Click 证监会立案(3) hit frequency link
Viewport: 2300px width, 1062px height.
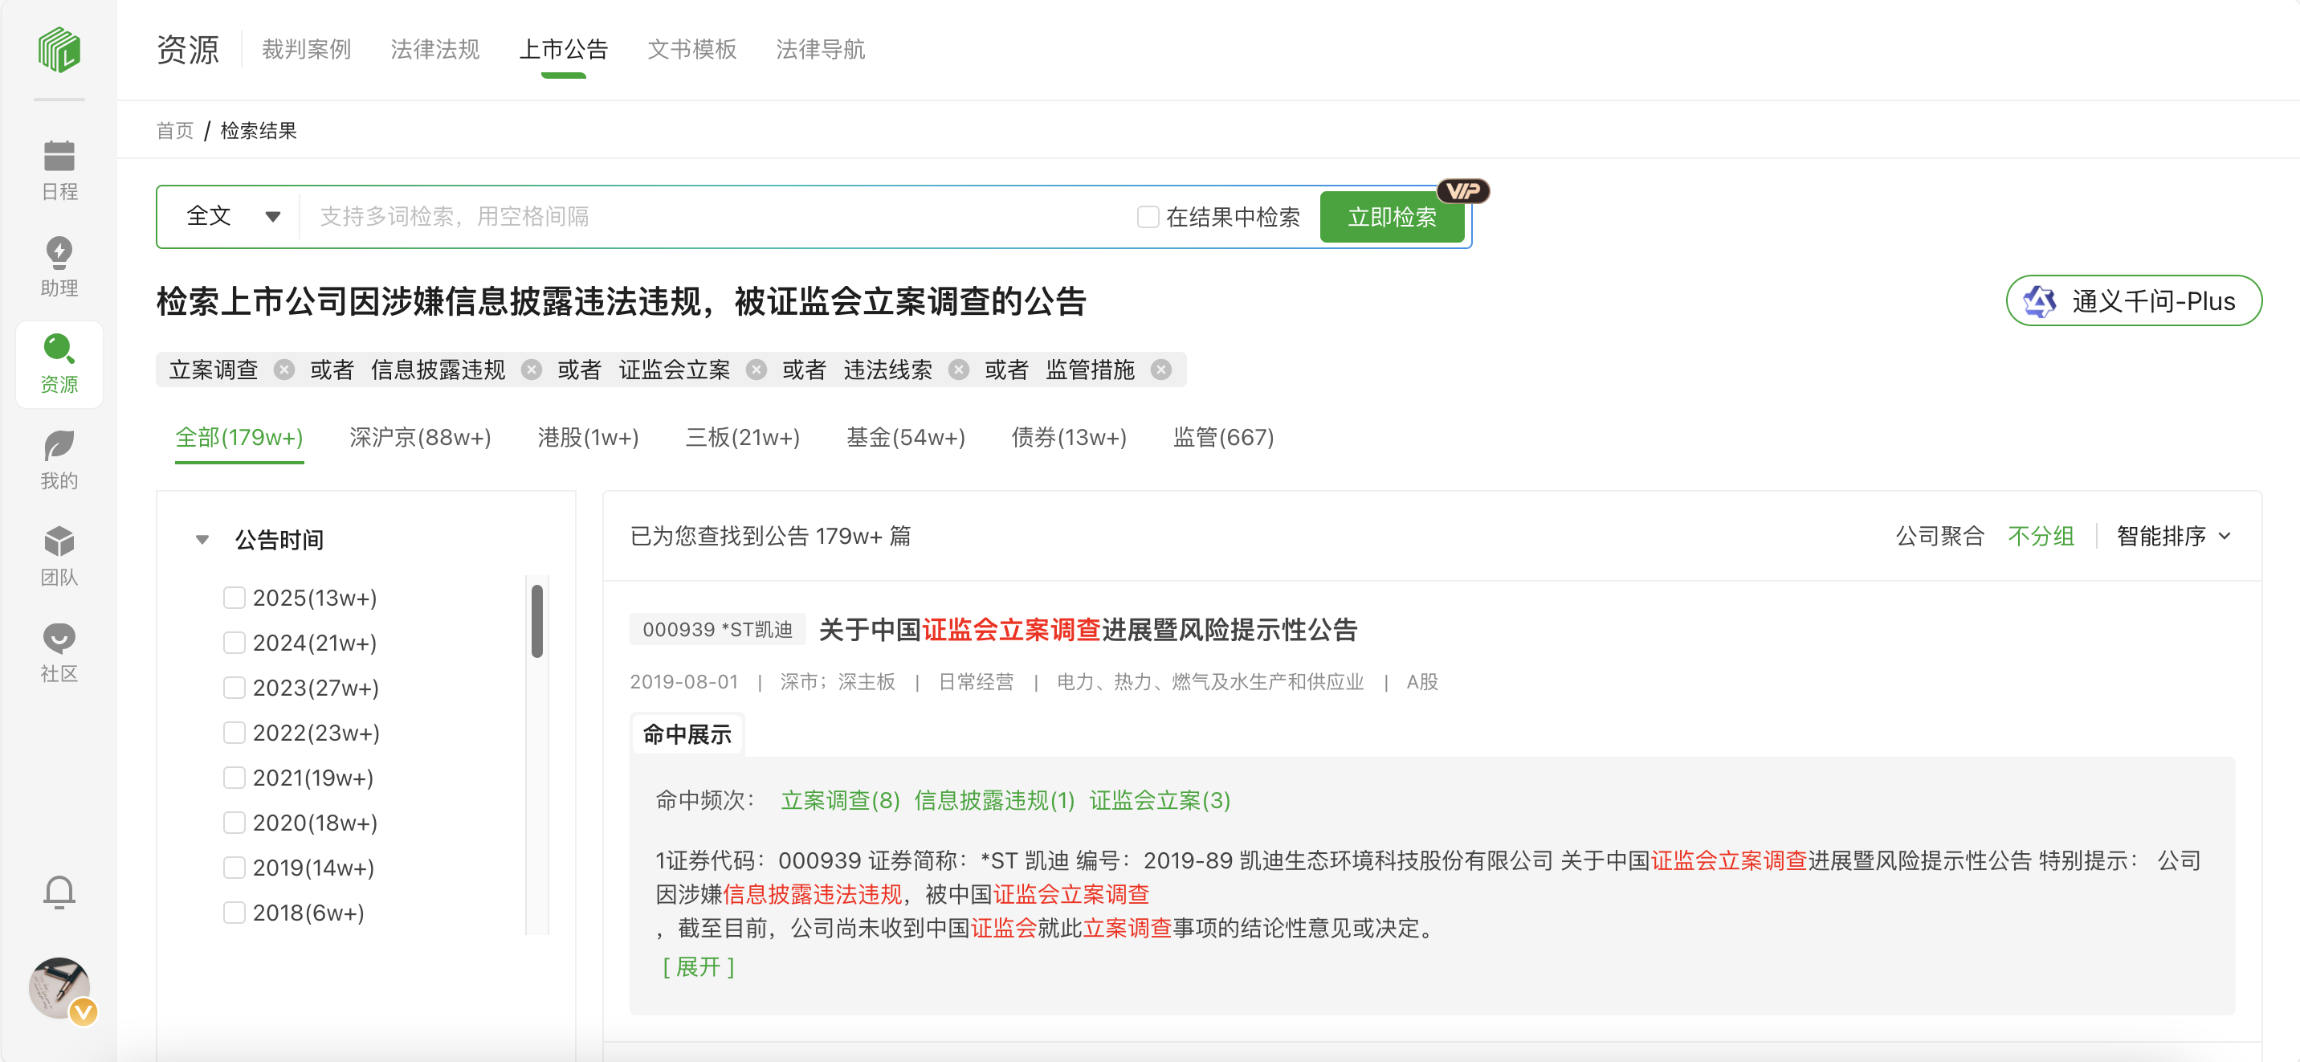click(1160, 800)
